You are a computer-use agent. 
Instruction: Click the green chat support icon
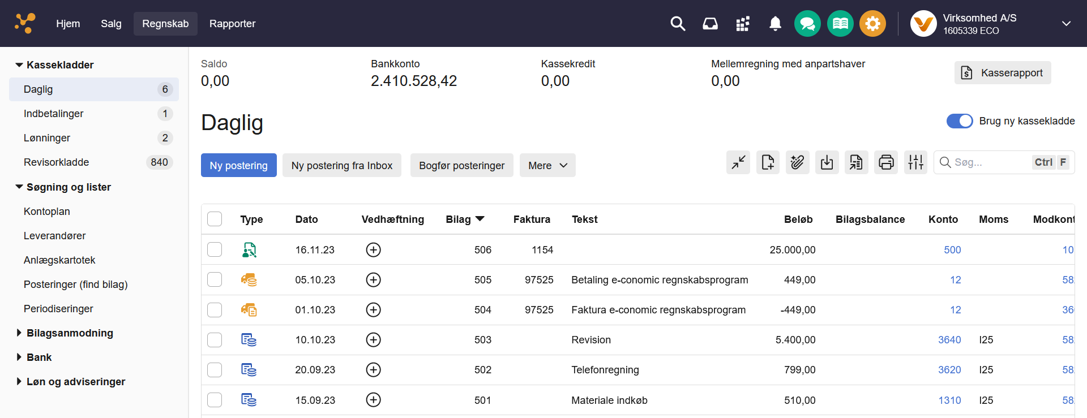pos(807,24)
